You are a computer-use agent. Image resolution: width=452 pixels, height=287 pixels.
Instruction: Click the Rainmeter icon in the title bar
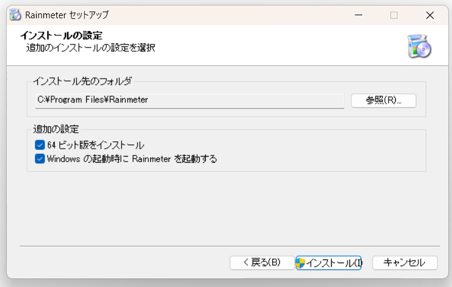click(x=15, y=15)
